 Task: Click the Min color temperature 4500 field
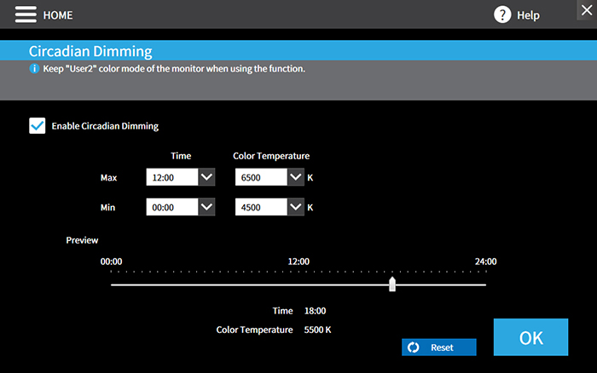261,207
